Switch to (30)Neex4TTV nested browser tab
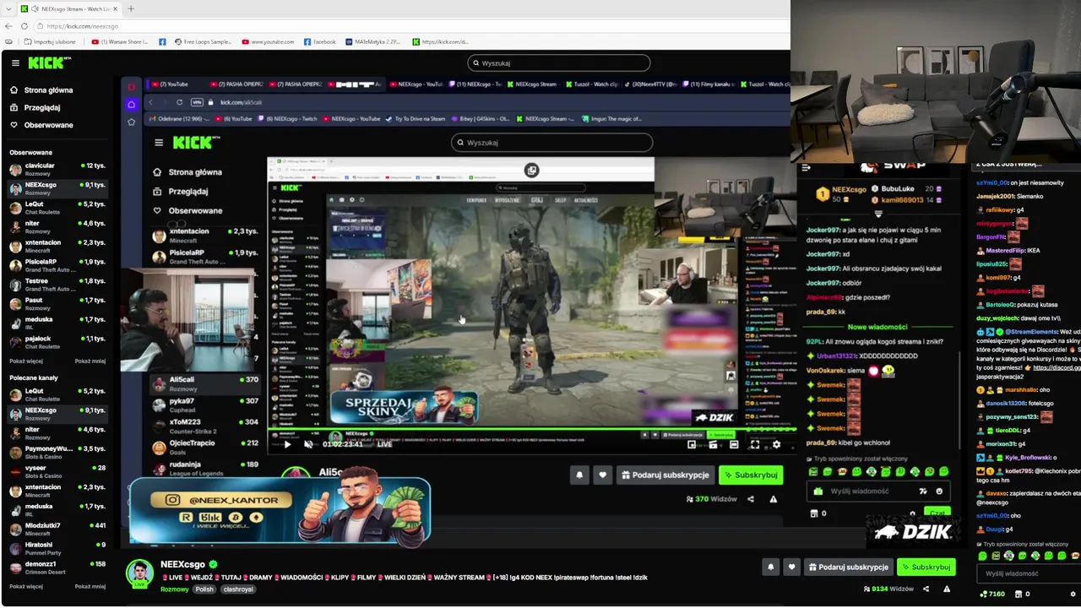 pos(650,84)
